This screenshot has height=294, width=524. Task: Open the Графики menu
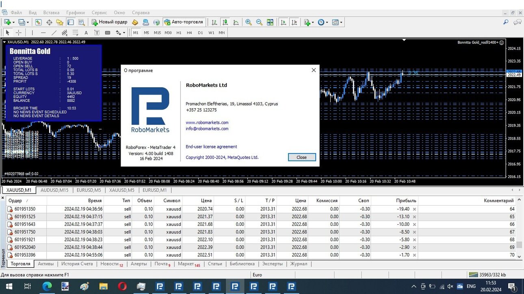point(76,13)
